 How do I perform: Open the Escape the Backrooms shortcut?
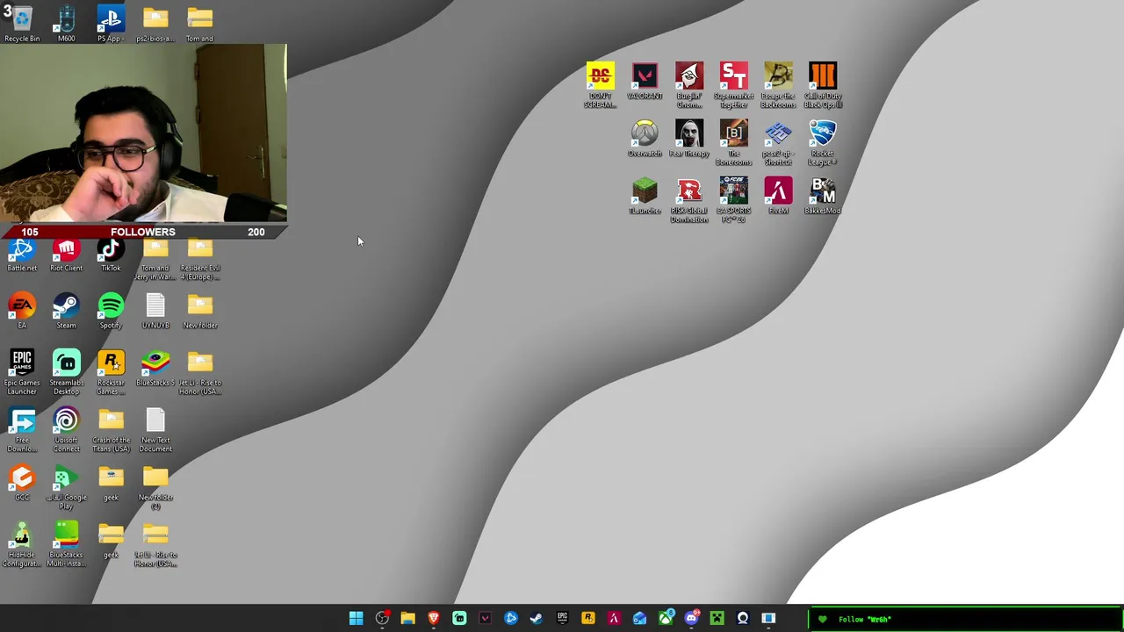pos(778,85)
